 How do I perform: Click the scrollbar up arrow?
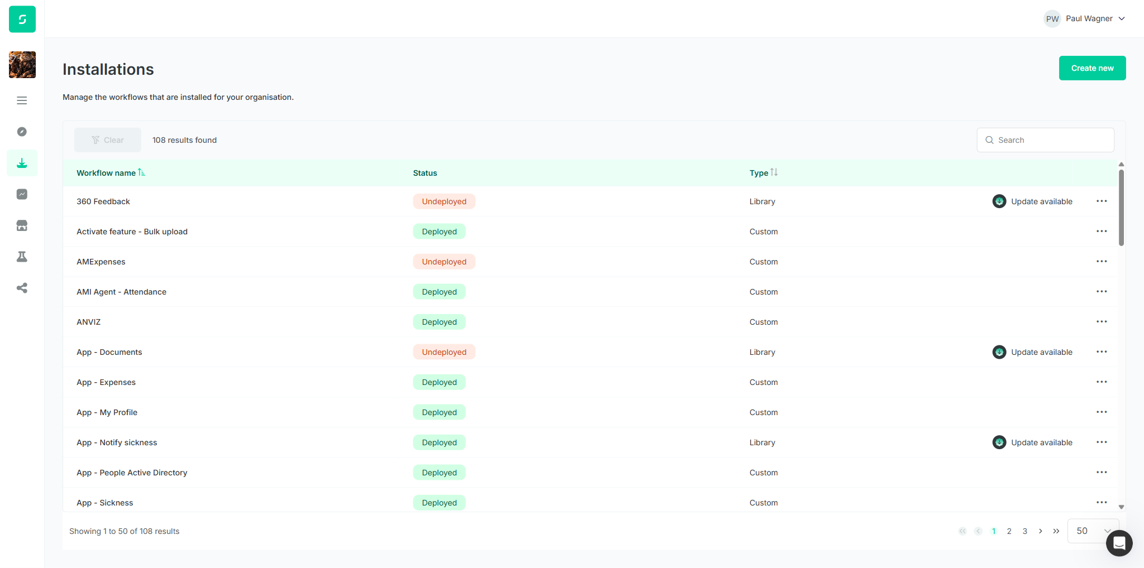[x=1121, y=165]
